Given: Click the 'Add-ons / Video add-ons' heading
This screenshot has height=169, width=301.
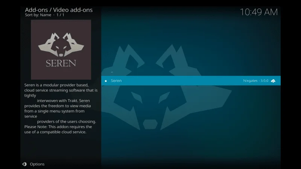Looking at the screenshot, I should (59, 10).
